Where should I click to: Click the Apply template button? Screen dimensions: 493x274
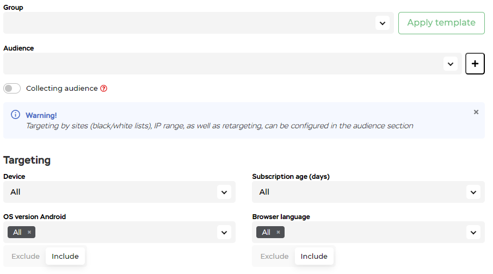coord(441,23)
